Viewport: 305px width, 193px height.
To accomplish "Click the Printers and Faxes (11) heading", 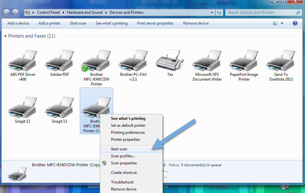I will (x=32, y=36).
